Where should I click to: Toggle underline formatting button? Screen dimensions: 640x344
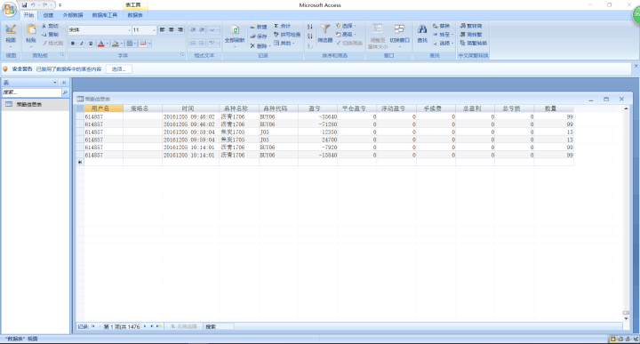point(90,44)
